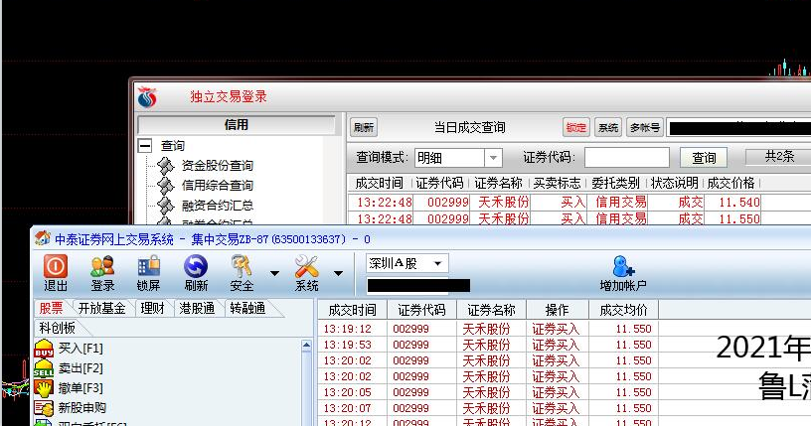Click the BUY icon next to 买入[F1]

pos(44,349)
